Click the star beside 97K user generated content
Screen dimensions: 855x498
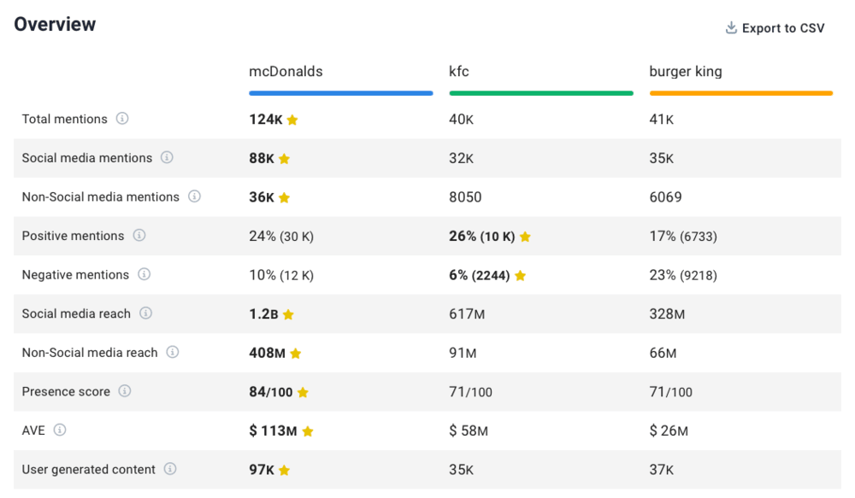284,470
